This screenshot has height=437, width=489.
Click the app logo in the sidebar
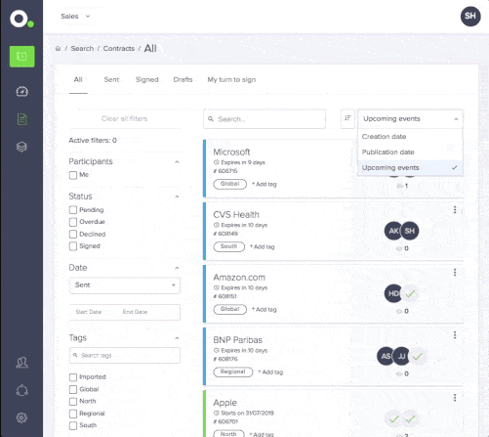(21, 19)
